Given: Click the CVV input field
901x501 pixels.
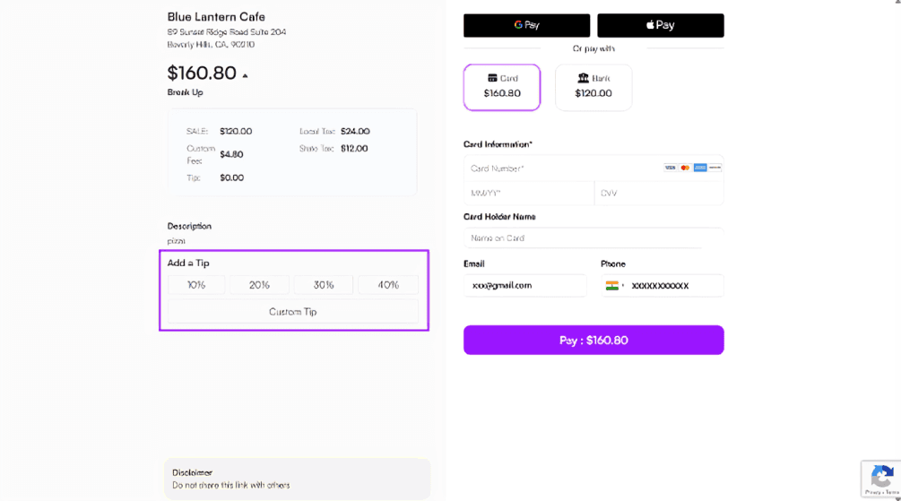Looking at the screenshot, I should tap(659, 193).
